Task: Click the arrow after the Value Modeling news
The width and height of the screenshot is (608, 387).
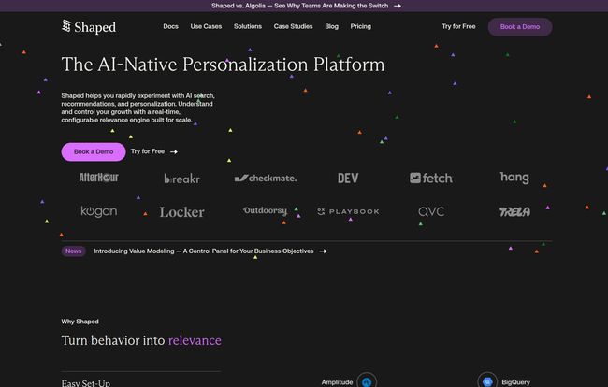Action: 323,251
